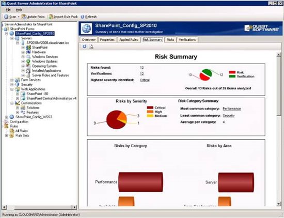Select SharePoint_Config_SP2010 in the tree
Screen dimensions: 284x218
(35, 34)
